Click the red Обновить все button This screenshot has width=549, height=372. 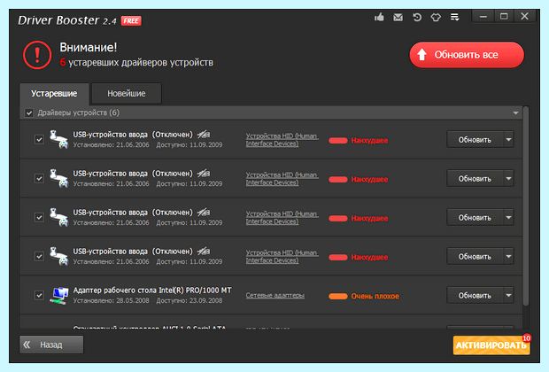[467, 55]
